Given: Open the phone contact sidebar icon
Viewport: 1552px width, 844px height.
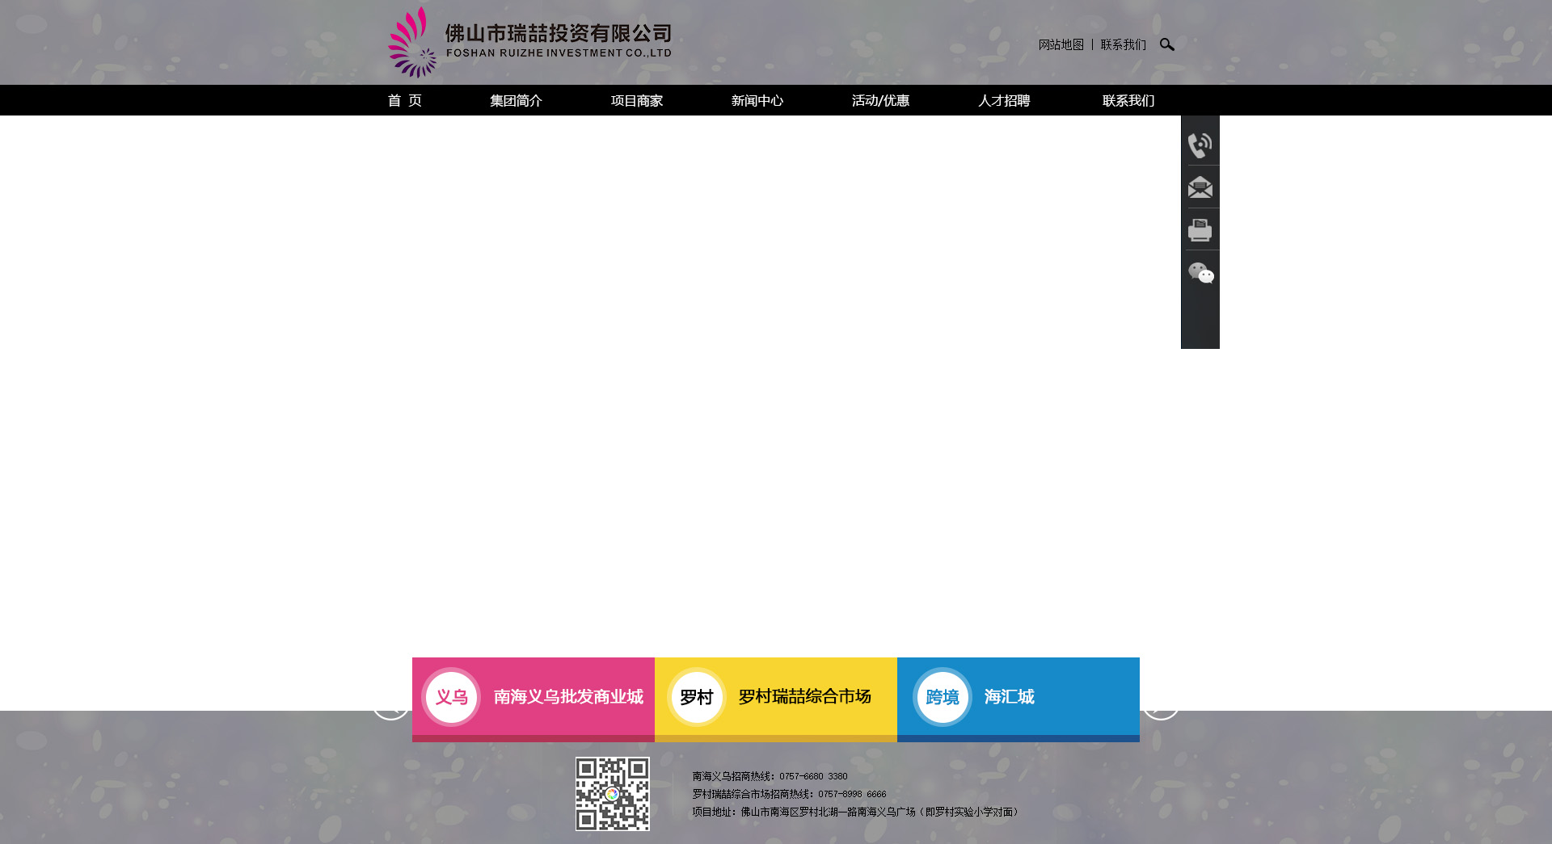Looking at the screenshot, I should coord(1200,145).
